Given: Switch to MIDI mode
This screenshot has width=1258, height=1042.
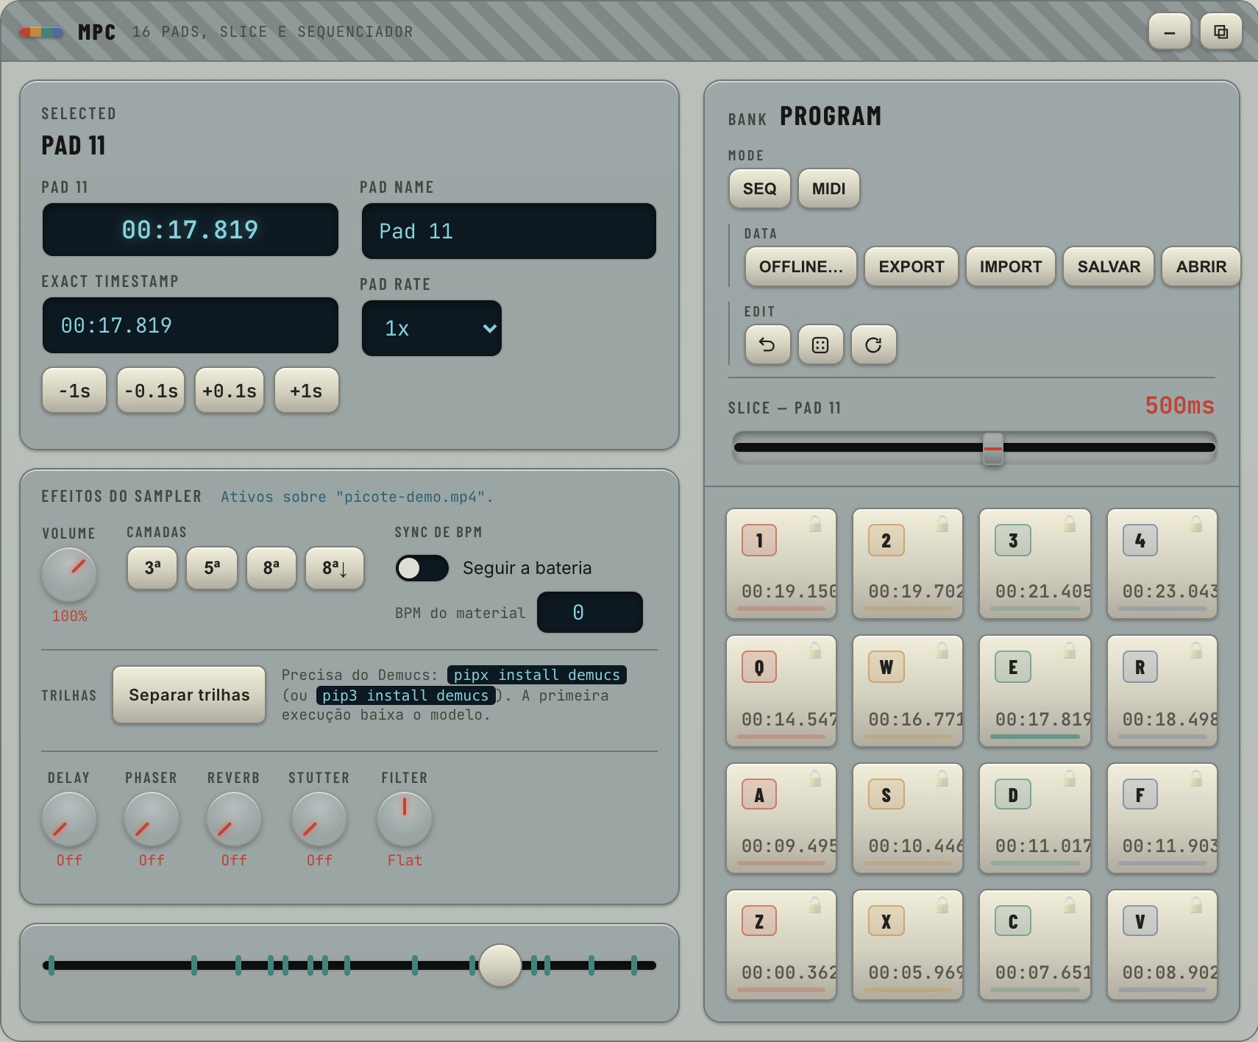Looking at the screenshot, I should 829,188.
